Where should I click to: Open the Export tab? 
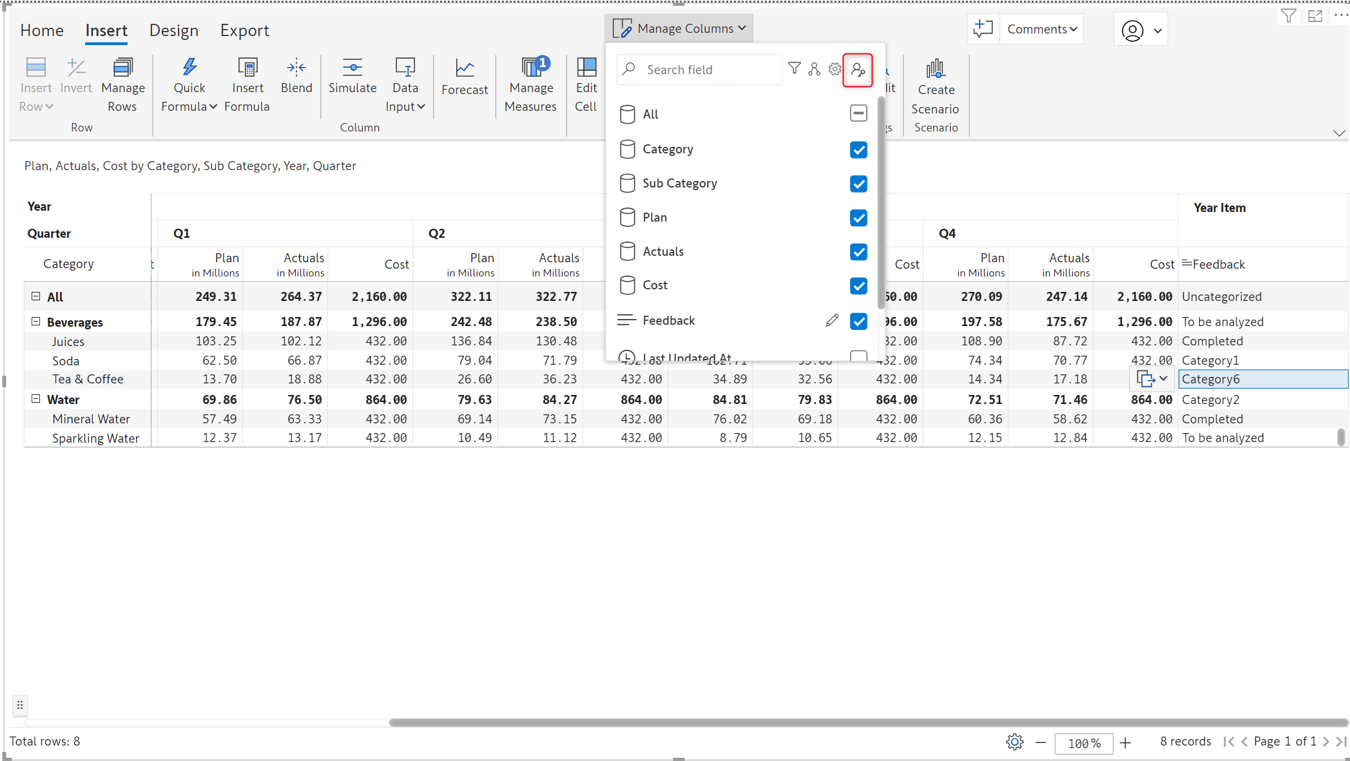click(244, 30)
